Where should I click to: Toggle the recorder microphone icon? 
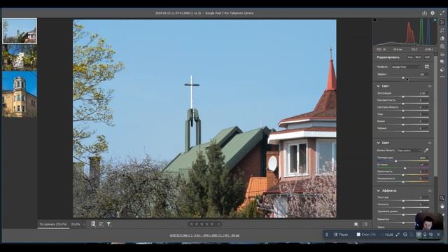(425, 234)
